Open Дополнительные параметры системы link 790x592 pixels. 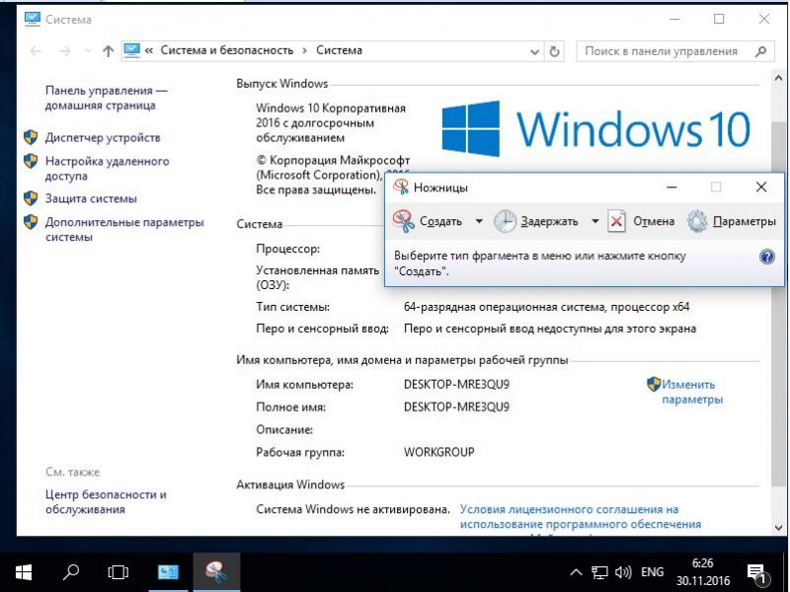(124, 229)
